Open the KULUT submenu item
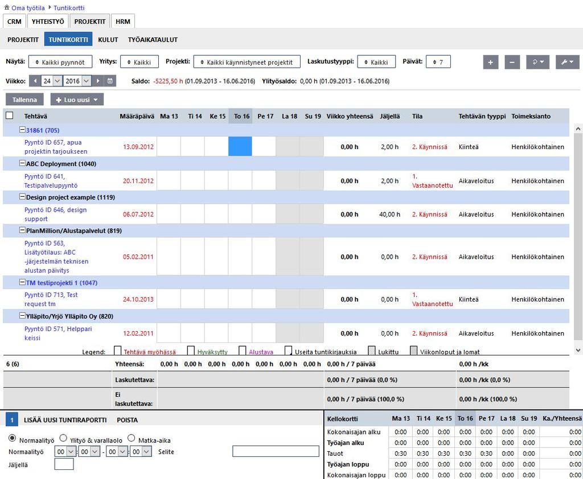583x479 pixels. (x=108, y=40)
